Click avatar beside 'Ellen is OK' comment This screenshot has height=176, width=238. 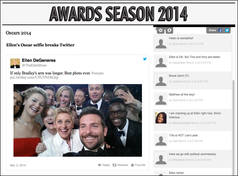(161, 62)
